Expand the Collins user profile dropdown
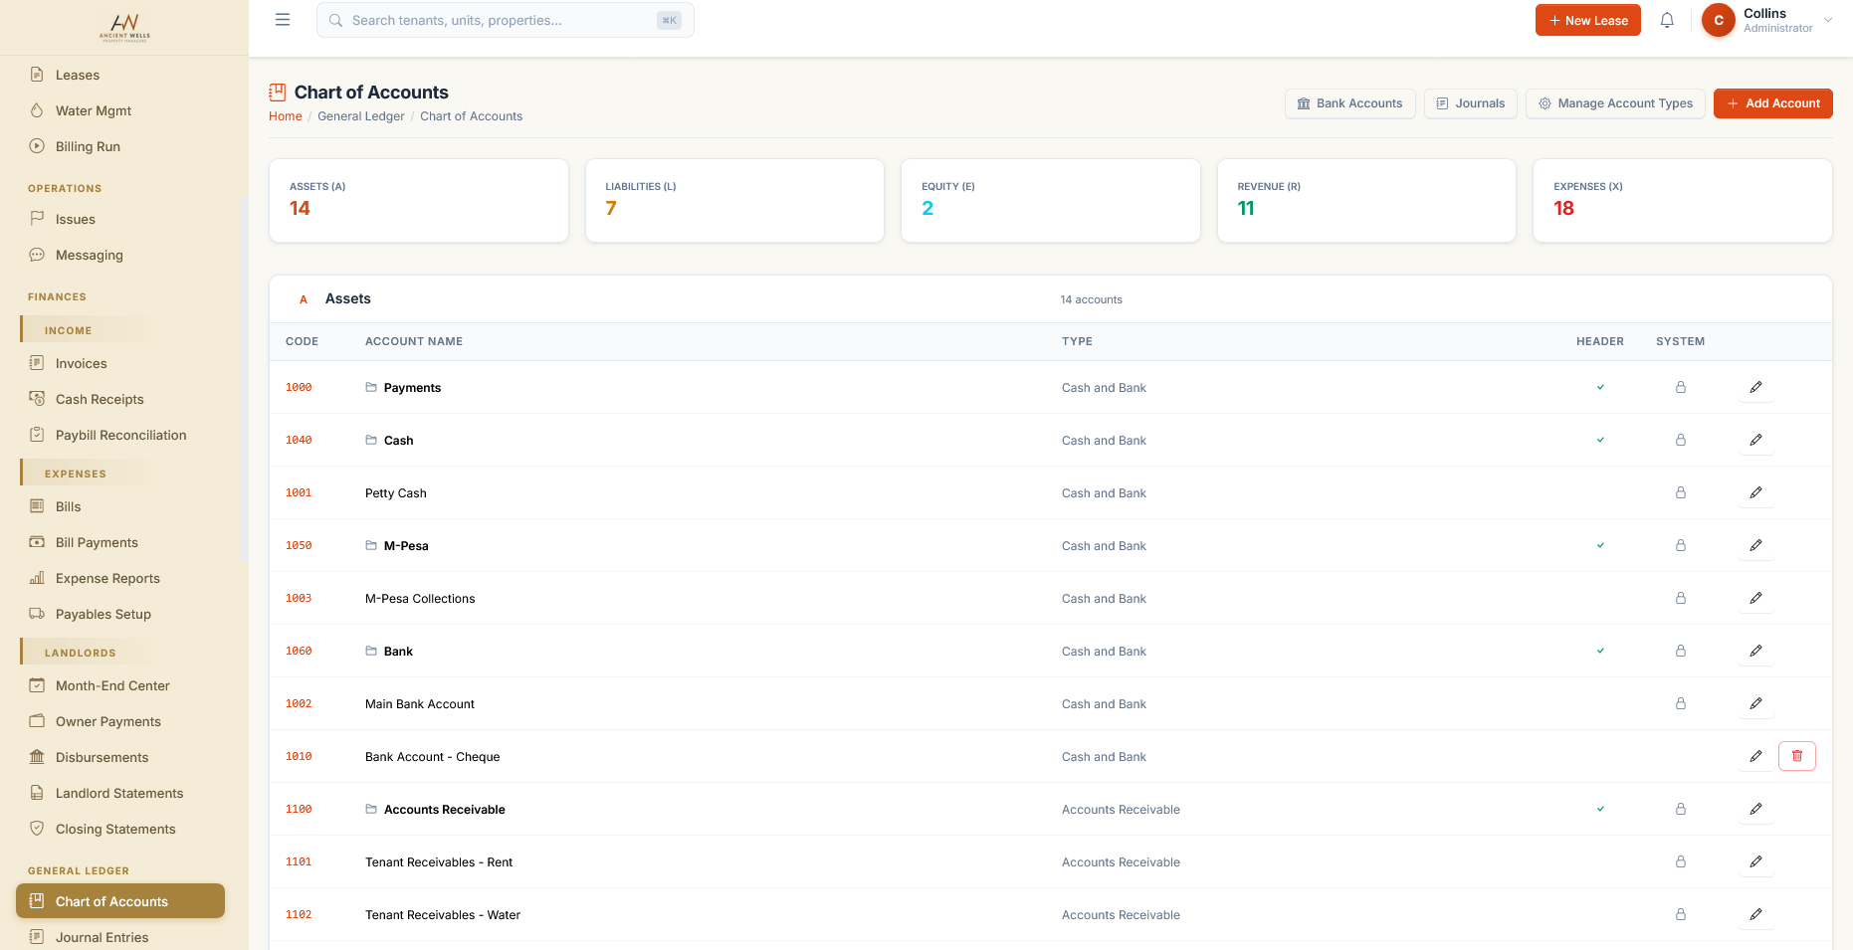 click(1767, 20)
